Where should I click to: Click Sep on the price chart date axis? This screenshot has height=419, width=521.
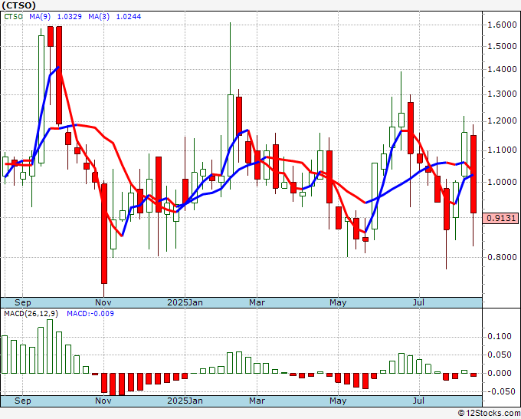tap(22, 302)
